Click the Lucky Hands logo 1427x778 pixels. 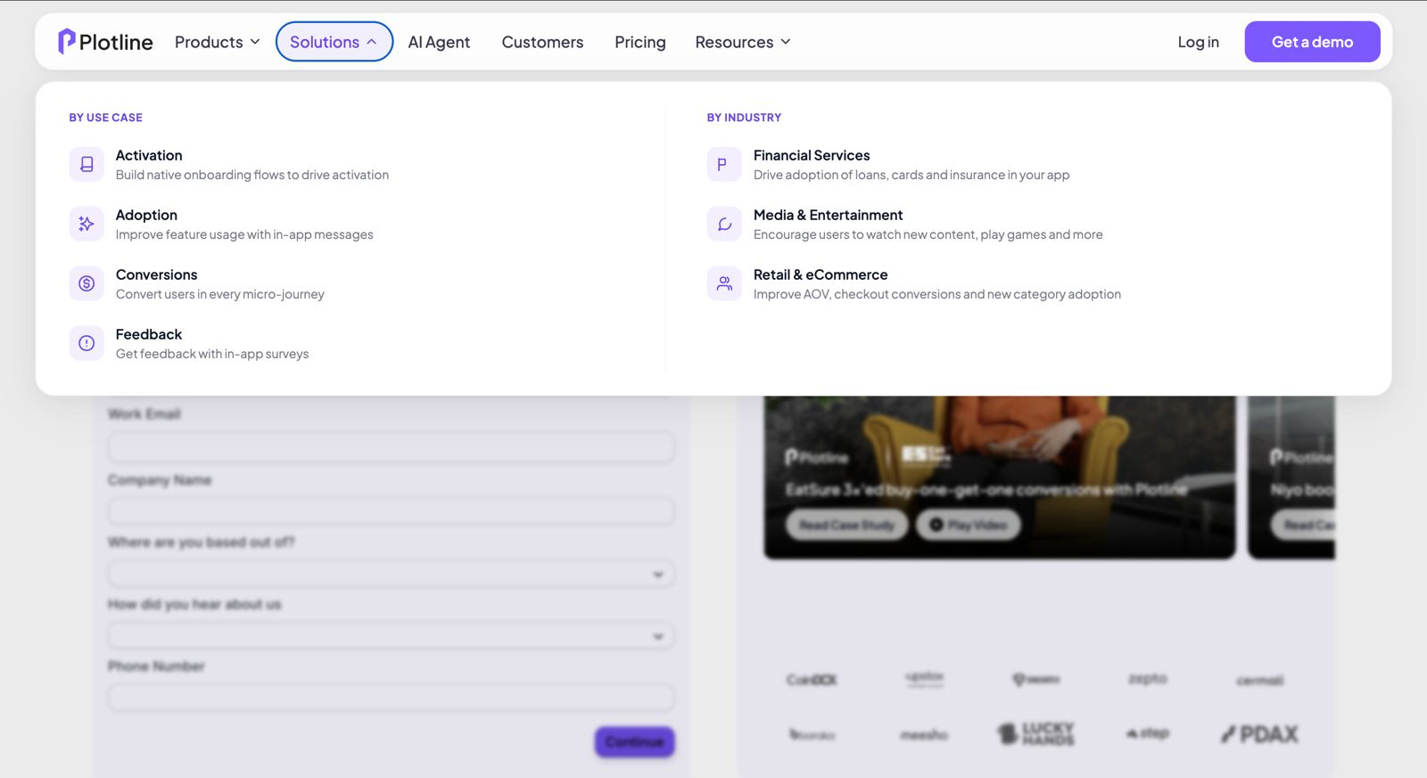point(1036,733)
